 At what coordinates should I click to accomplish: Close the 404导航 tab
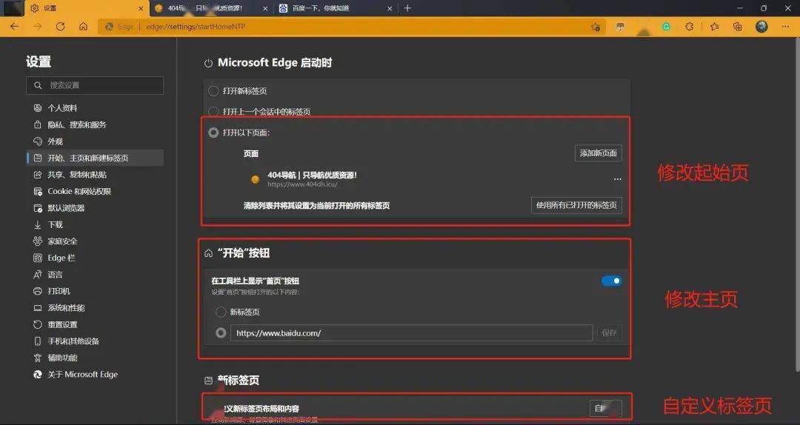pos(265,8)
